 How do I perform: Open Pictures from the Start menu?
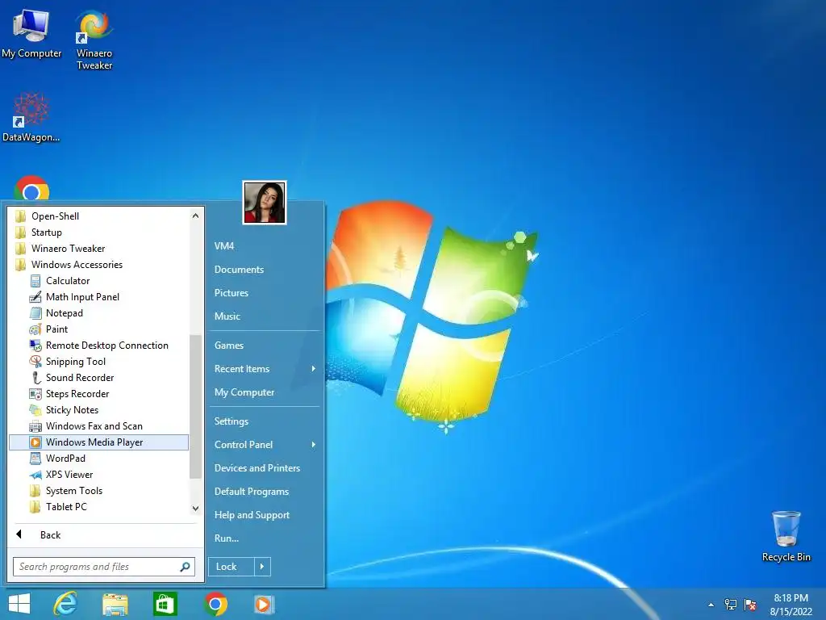click(265, 292)
